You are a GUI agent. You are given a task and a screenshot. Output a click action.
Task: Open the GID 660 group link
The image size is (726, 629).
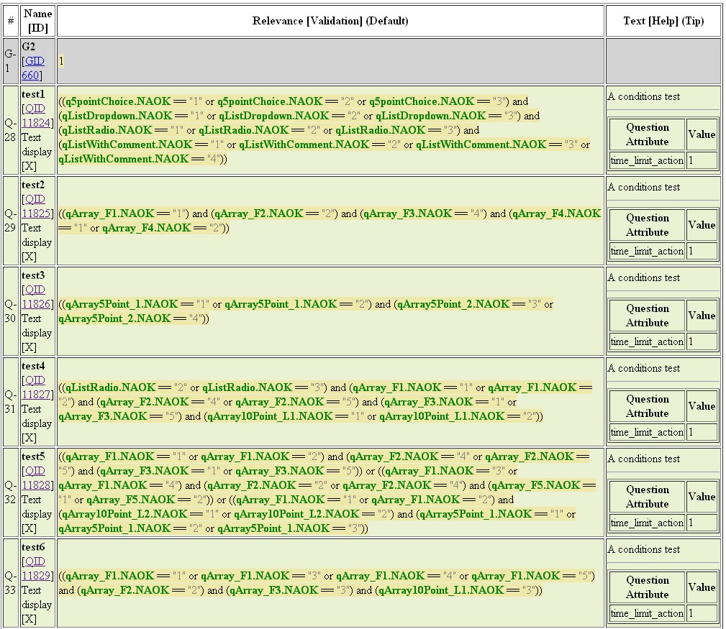(33, 68)
